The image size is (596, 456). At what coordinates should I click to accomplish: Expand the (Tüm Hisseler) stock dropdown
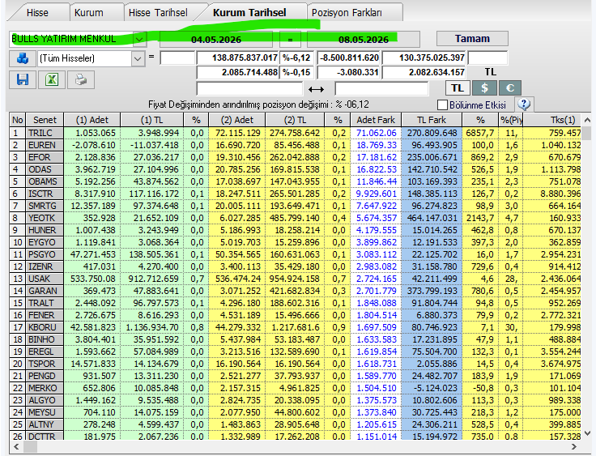tap(138, 58)
